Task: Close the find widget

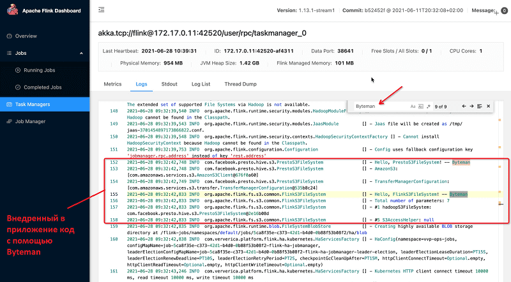Action: [488, 106]
